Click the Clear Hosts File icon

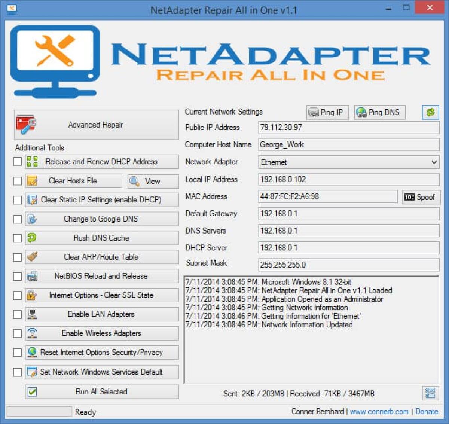pos(32,181)
